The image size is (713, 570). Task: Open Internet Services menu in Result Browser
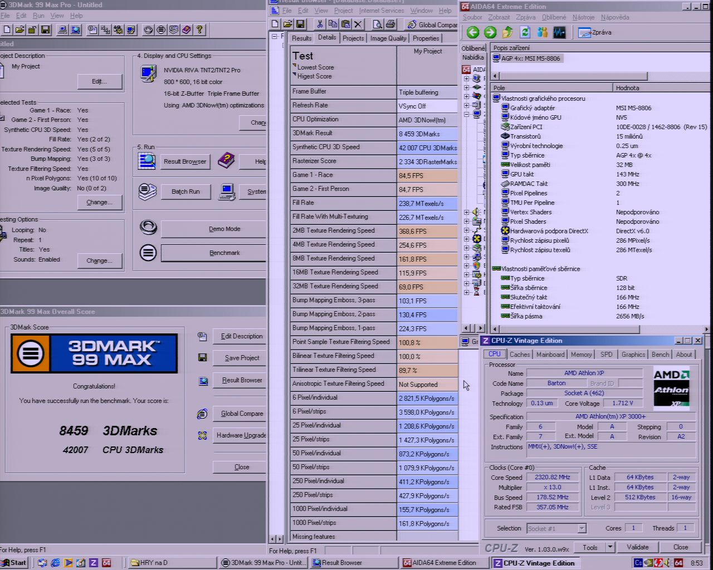[382, 11]
